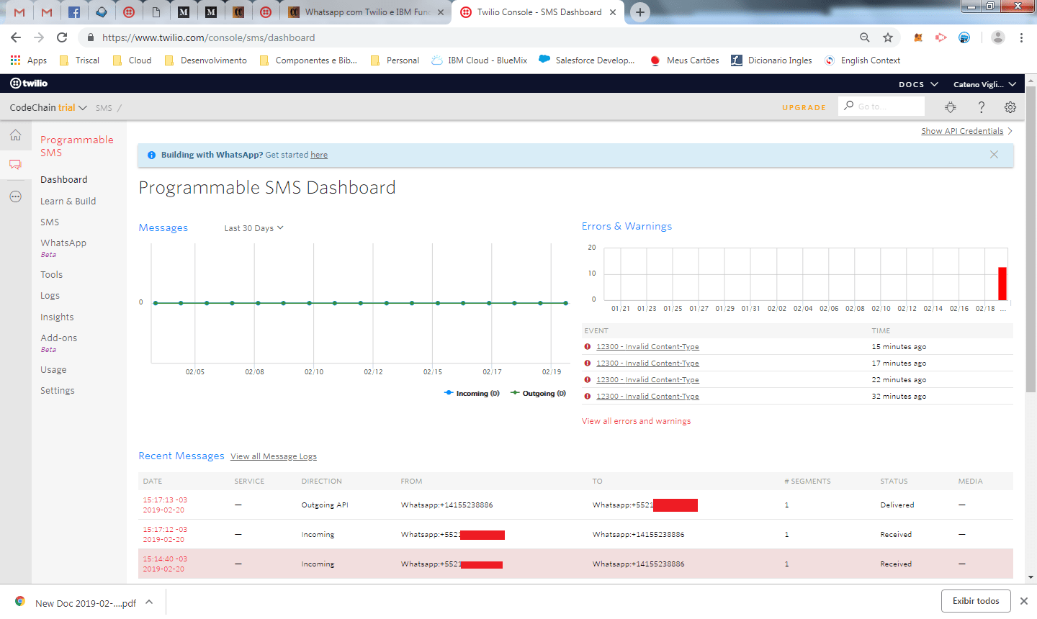Open the All Products ellipsis icon in sidebar
Image resolution: width=1037 pixels, height=619 pixels.
[x=15, y=196]
